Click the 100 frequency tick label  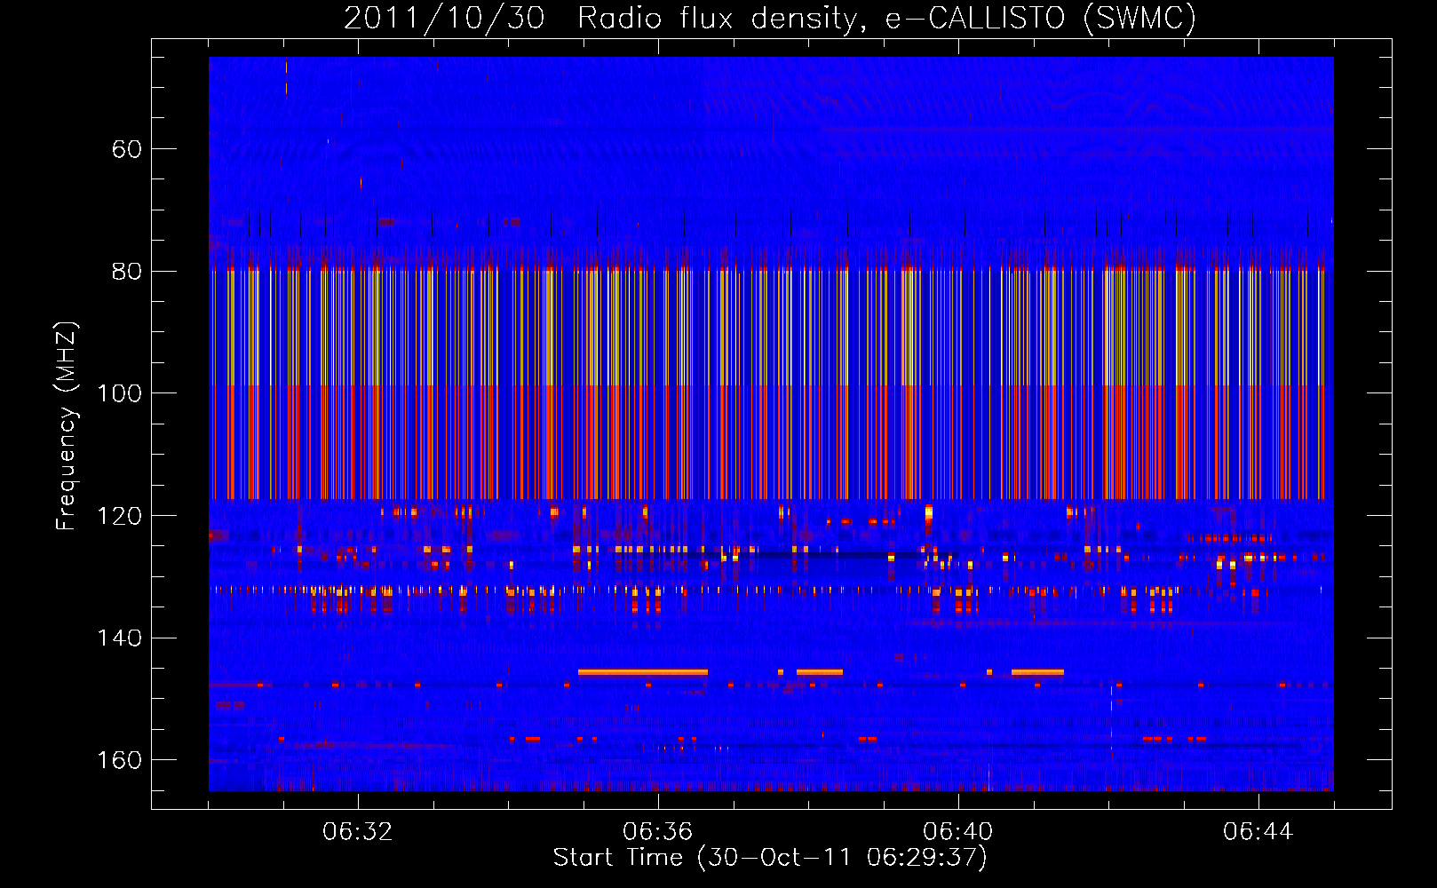point(119,393)
